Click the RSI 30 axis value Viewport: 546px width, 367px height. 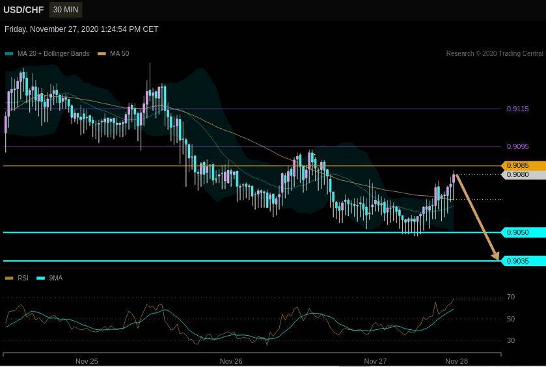(x=511, y=340)
